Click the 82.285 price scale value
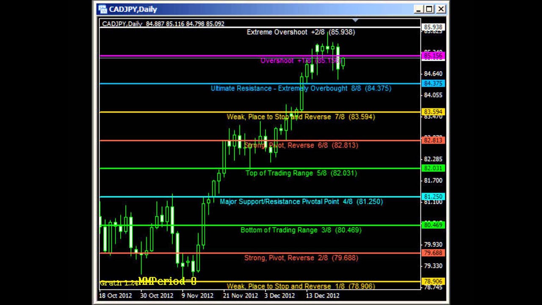 coord(433,159)
